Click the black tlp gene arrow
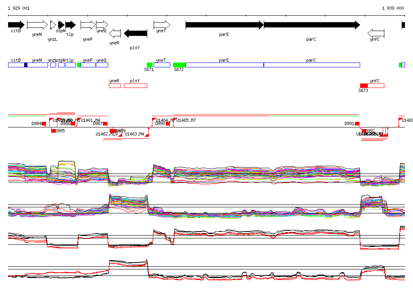413x288 pixels. click(x=71, y=25)
